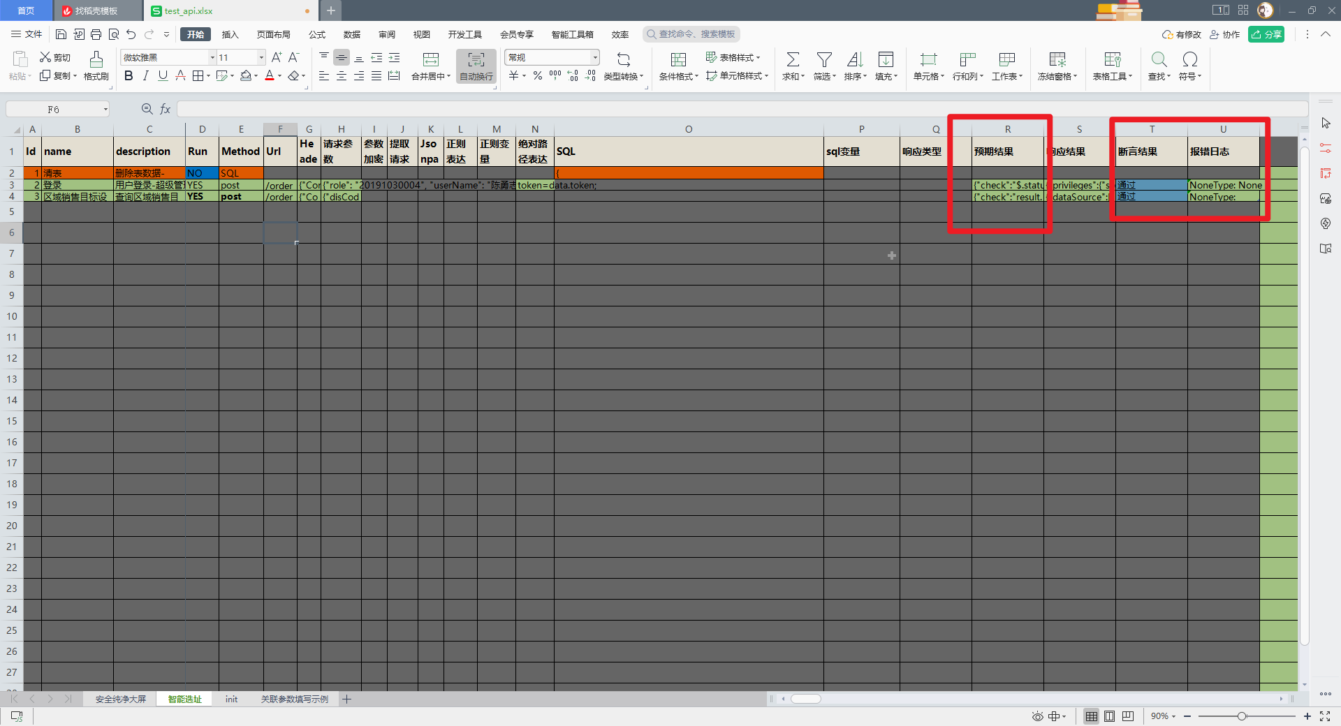
Task: Click the percent style icon
Action: (538, 75)
